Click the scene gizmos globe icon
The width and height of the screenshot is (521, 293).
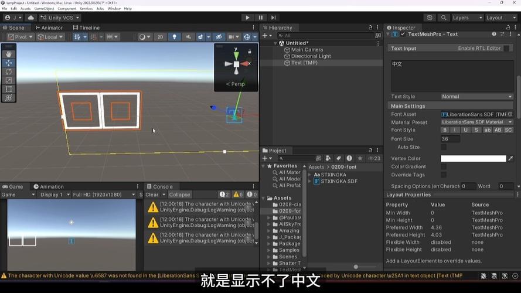coord(247,37)
